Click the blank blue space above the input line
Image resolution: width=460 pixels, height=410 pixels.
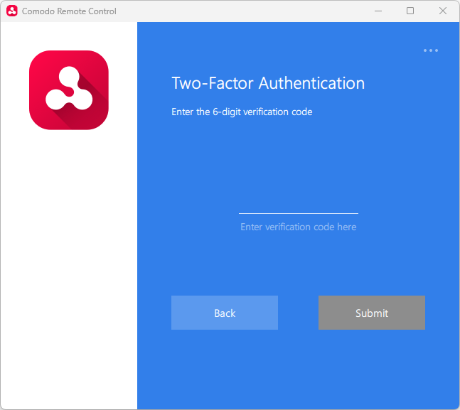(x=298, y=163)
